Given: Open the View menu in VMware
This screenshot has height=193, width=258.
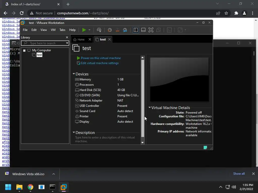Looking at the screenshot, I should tap(44, 30).
